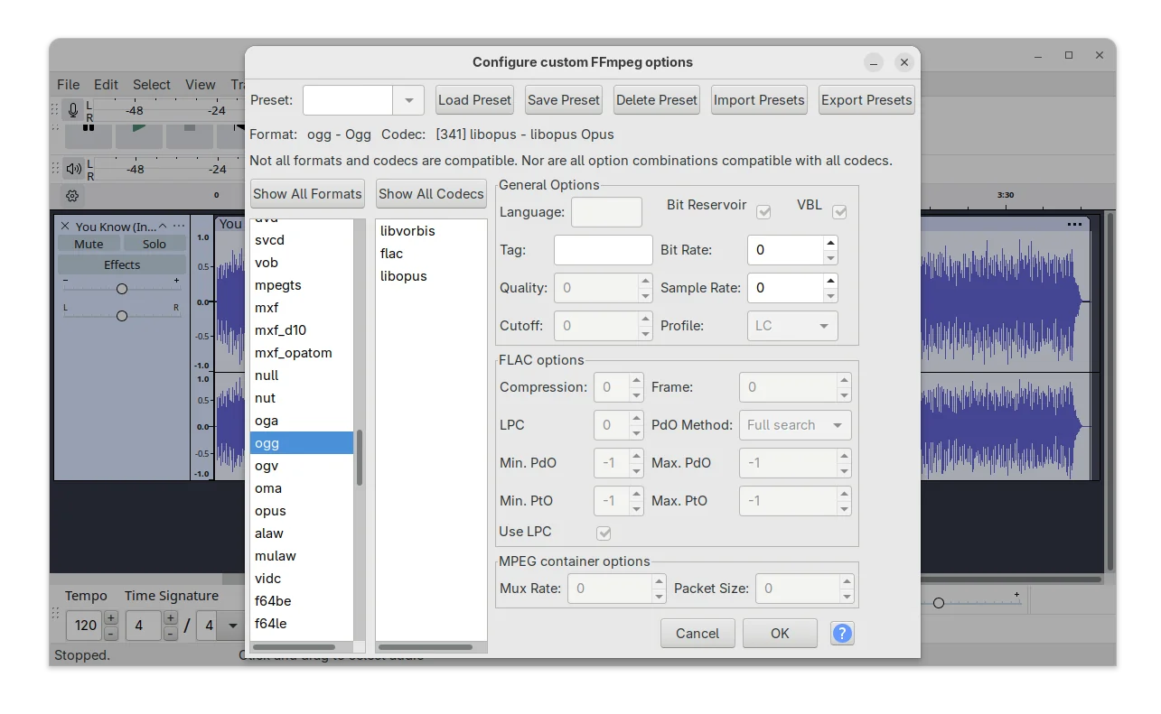Viewport: 1161px width, 714px height.
Task: Click the Tag text input field
Action: coord(603,250)
